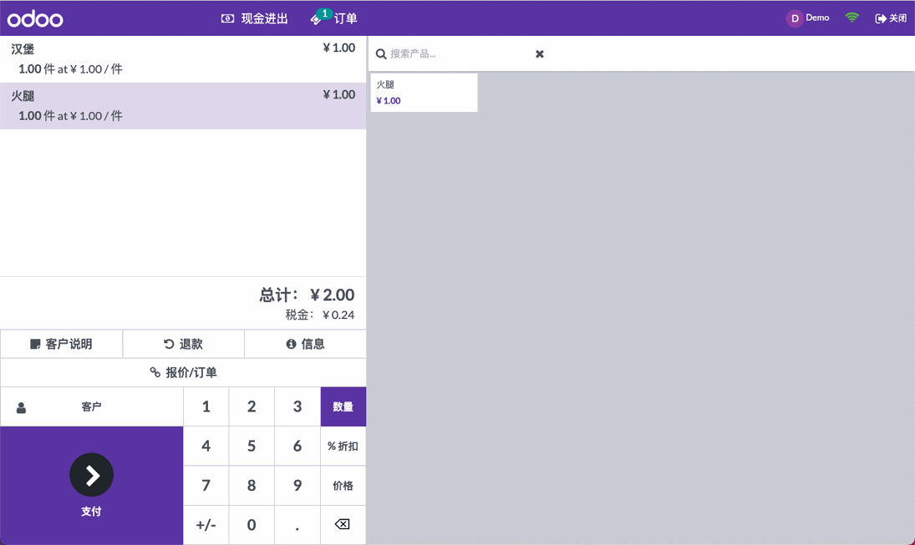Screen dimensions: 915x545
Task: Select the 火腿 product card
Action: 424,92
